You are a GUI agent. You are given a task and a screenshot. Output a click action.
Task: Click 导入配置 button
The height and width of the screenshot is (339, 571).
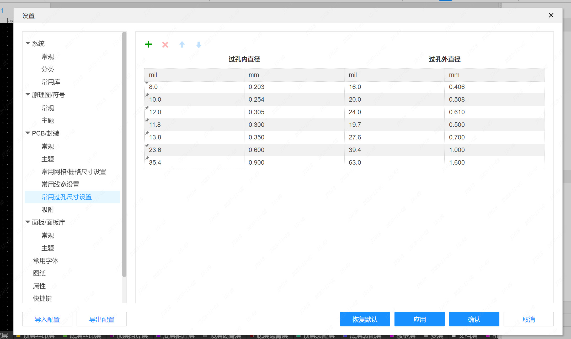coord(47,319)
